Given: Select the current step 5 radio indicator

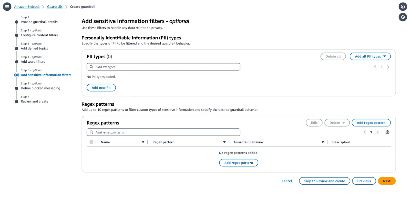Looking at the screenshot, I should [x=17, y=75].
